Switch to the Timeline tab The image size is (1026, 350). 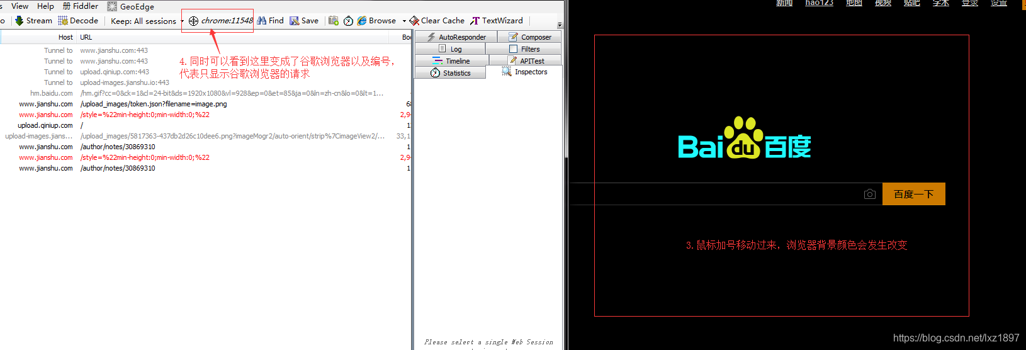[451, 61]
